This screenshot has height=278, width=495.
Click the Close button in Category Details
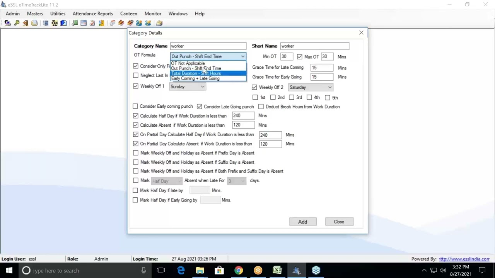(339, 222)
